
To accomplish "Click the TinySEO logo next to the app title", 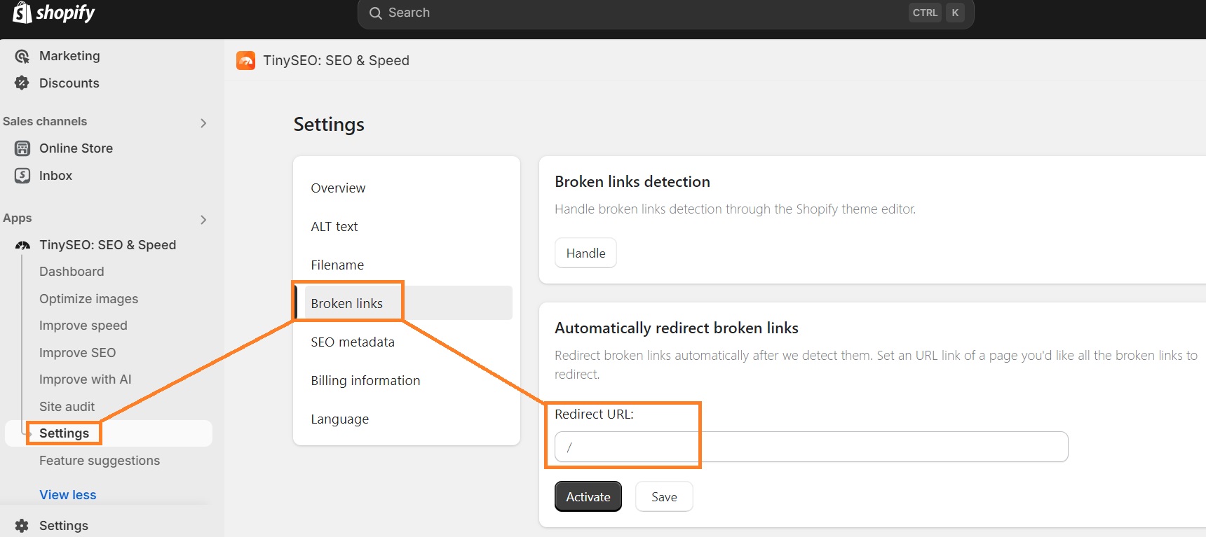I will [x=245, y=60].
